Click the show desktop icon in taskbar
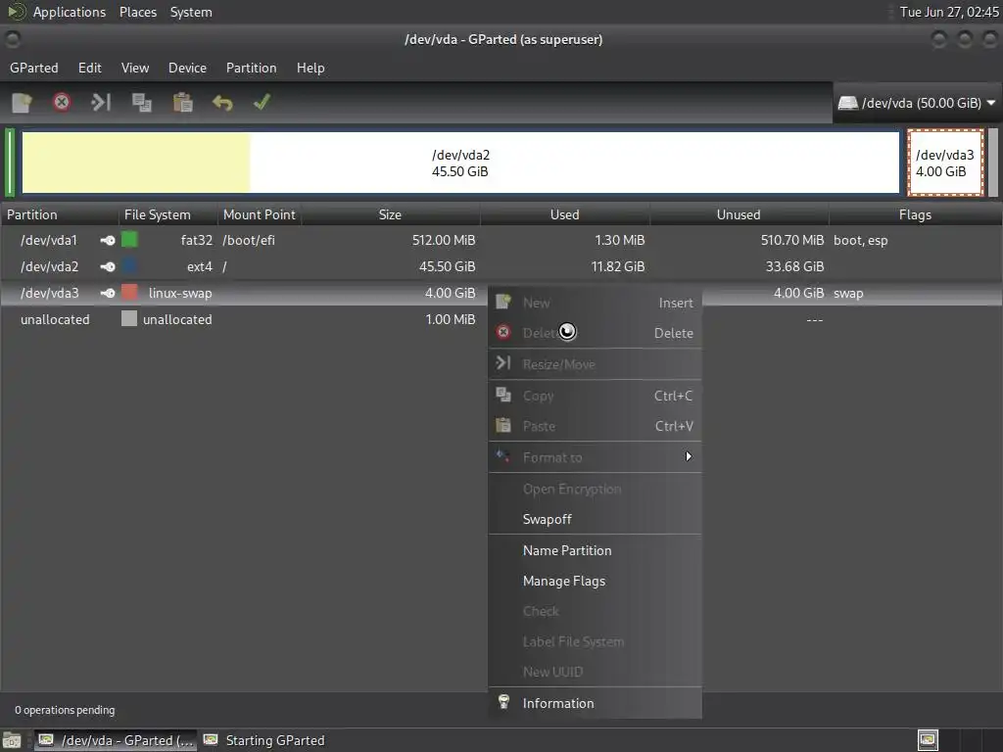Image resolution: width=1003 pixels, height=752 pixels. click(x=12, y=740)
